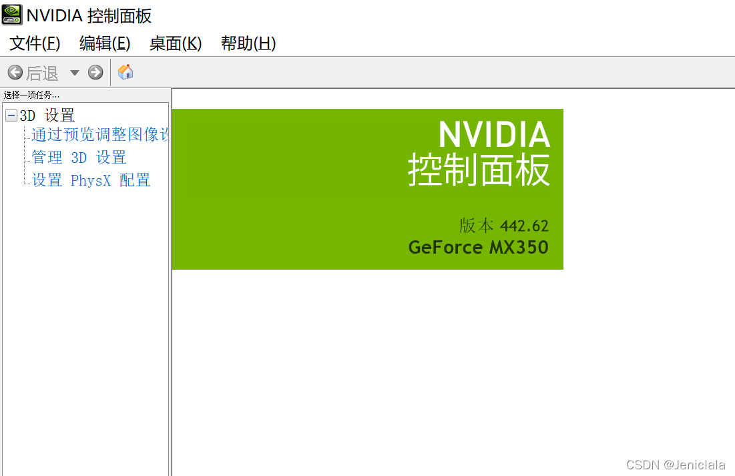This screenshot has width=735, height=476.
Task: Open the 编辑(E) menu
Action: tap(105, 43)
